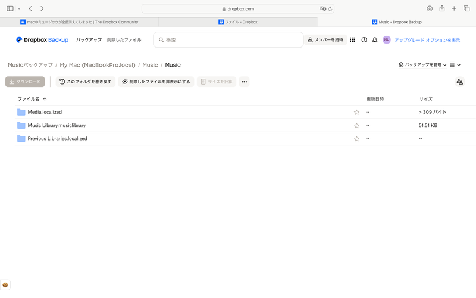Expand the Safari sidebar chevron menu
Viewport: 476px width, 298px height.
pyautogui.click(x=19, y=8)
